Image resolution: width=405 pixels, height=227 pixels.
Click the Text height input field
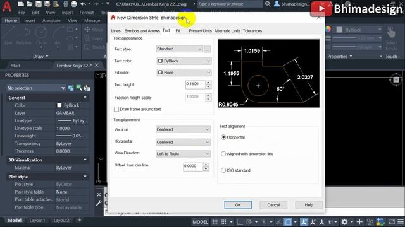coord(196,84)
